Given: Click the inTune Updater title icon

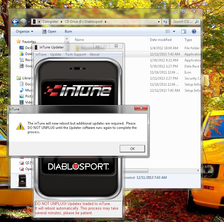Looking at the screenshot, I should pyautogui.click(x=36, y=47).
